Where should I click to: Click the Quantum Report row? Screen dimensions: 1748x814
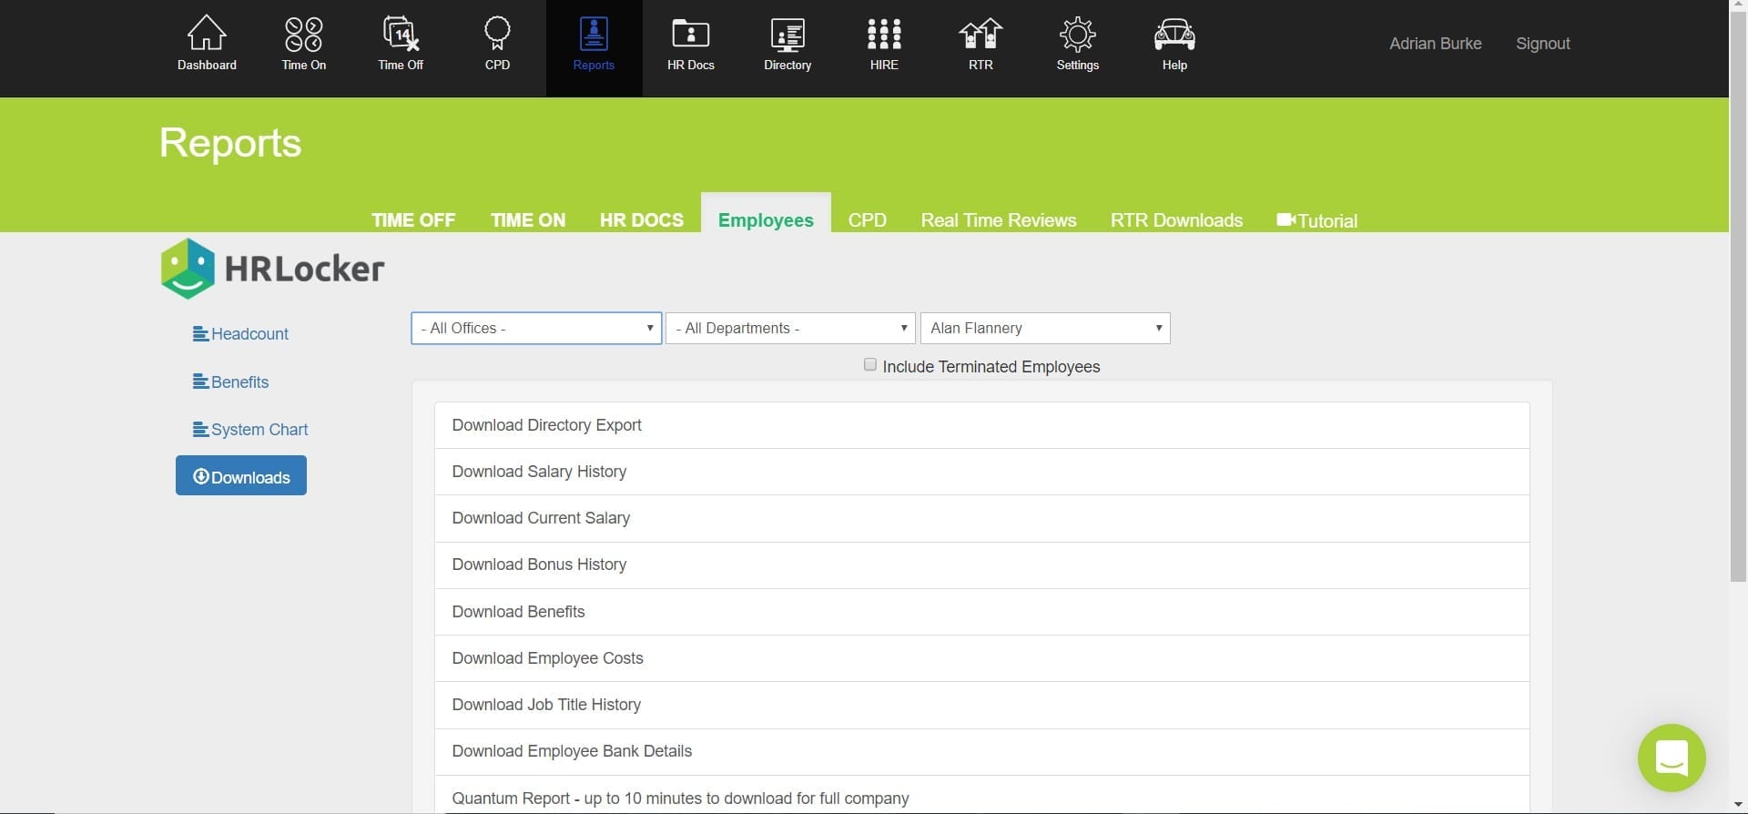tap(981, 795)
